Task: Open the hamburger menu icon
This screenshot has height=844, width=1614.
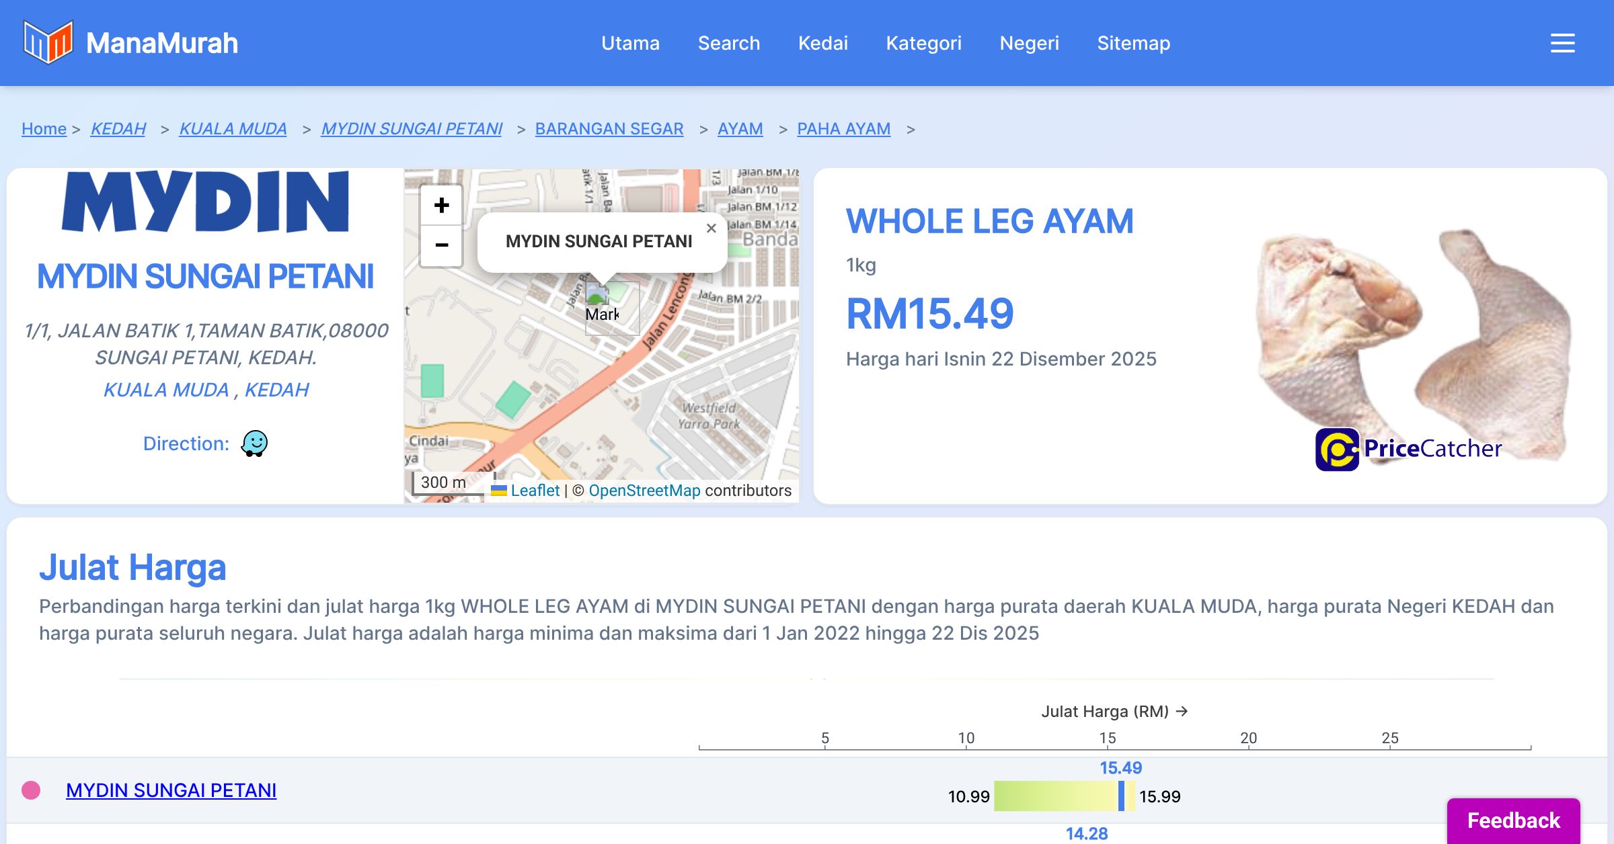Action: click(1562, 43)
